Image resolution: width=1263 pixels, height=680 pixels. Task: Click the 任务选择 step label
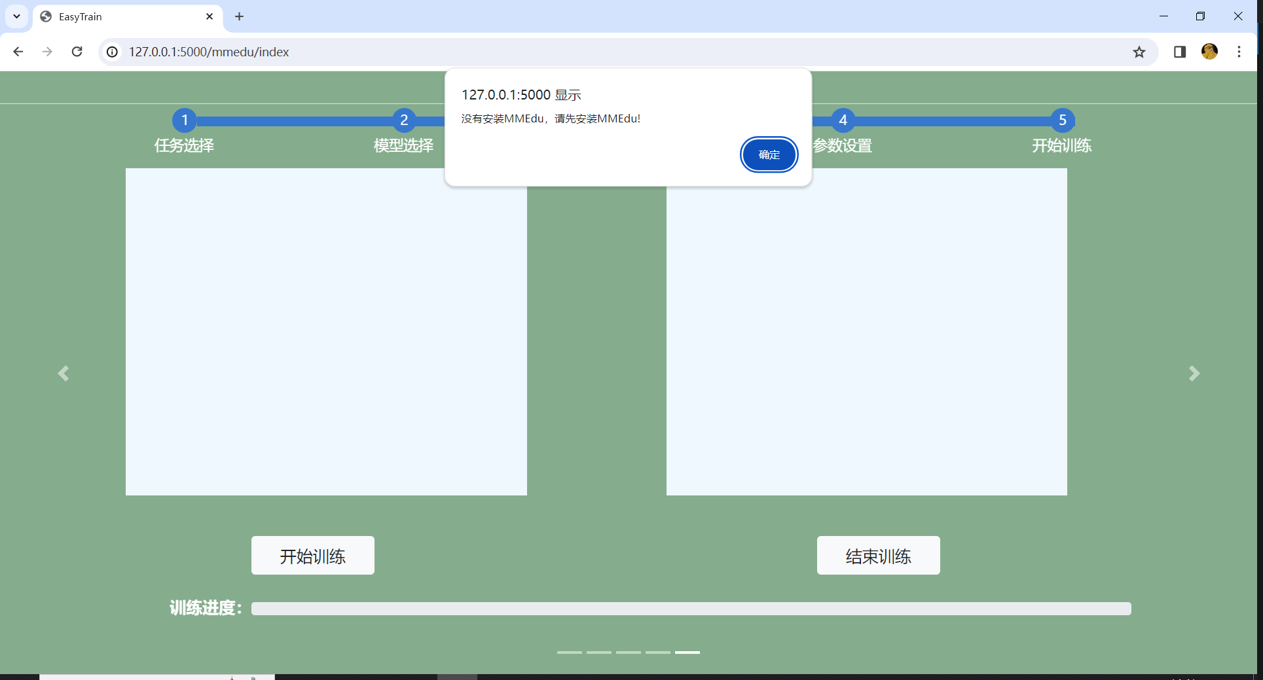coord(185,145)
